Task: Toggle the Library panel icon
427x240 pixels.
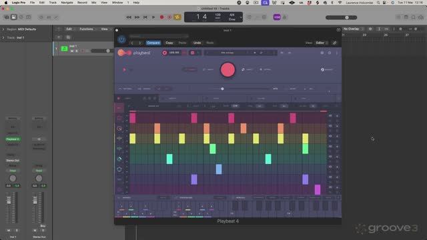Action: click(x=7, y=17)
